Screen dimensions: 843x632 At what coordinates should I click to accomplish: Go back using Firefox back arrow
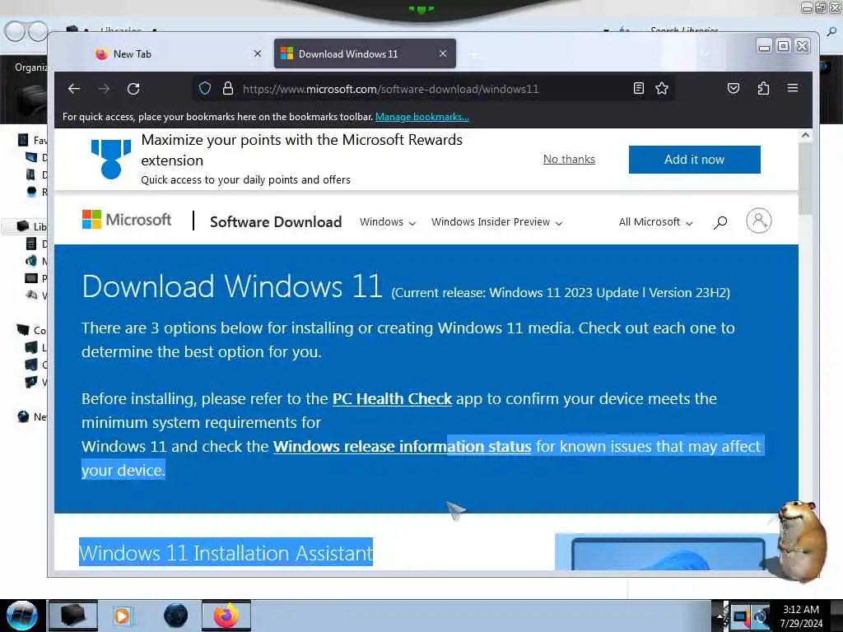click(74, 89)
